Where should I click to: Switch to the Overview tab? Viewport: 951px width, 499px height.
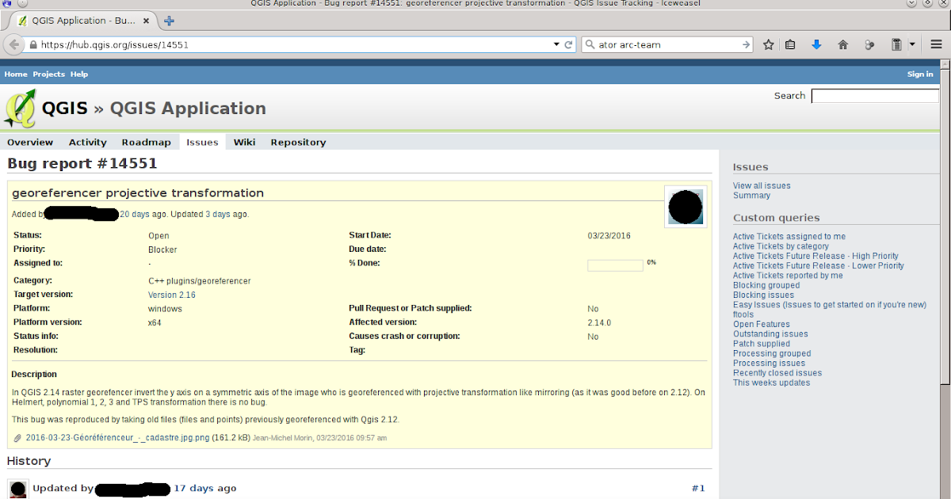tap(30, 142)
